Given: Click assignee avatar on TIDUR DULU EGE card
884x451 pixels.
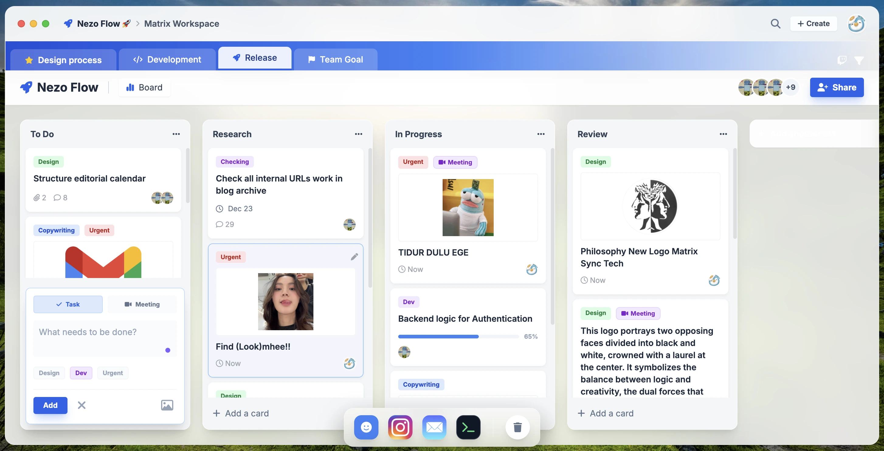Looking at the screenshot, I should [532, 270].
